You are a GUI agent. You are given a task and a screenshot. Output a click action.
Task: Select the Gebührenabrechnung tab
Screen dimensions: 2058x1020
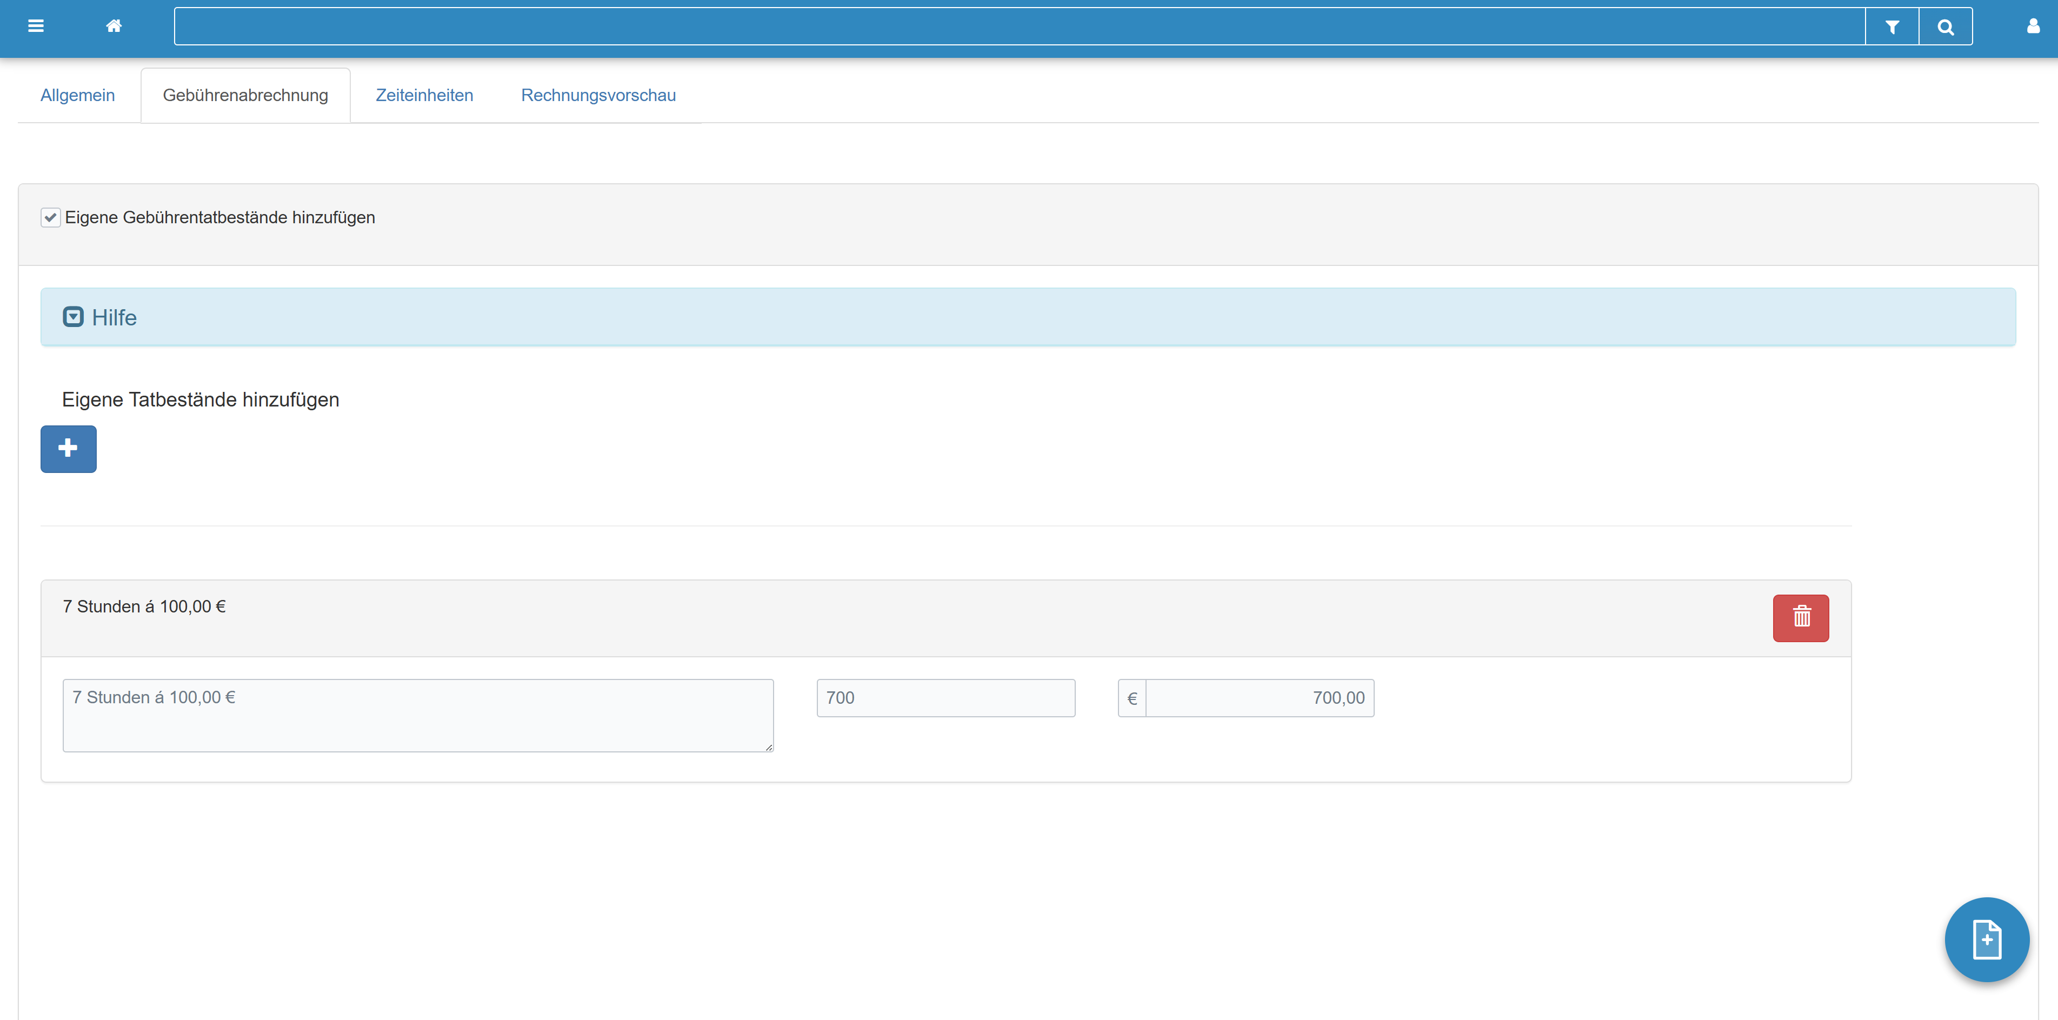click(245, 96)
